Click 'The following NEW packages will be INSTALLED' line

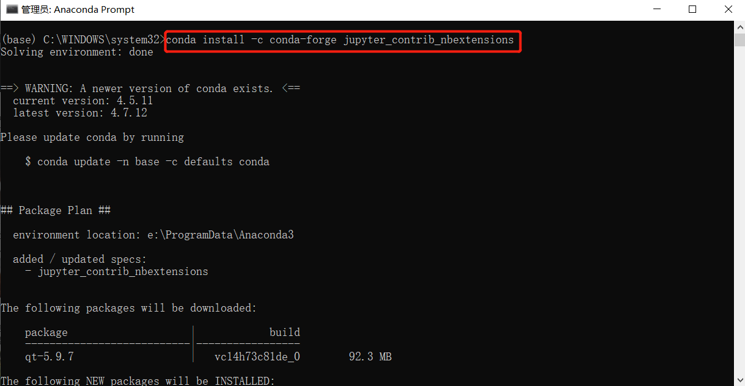point(138,381)
